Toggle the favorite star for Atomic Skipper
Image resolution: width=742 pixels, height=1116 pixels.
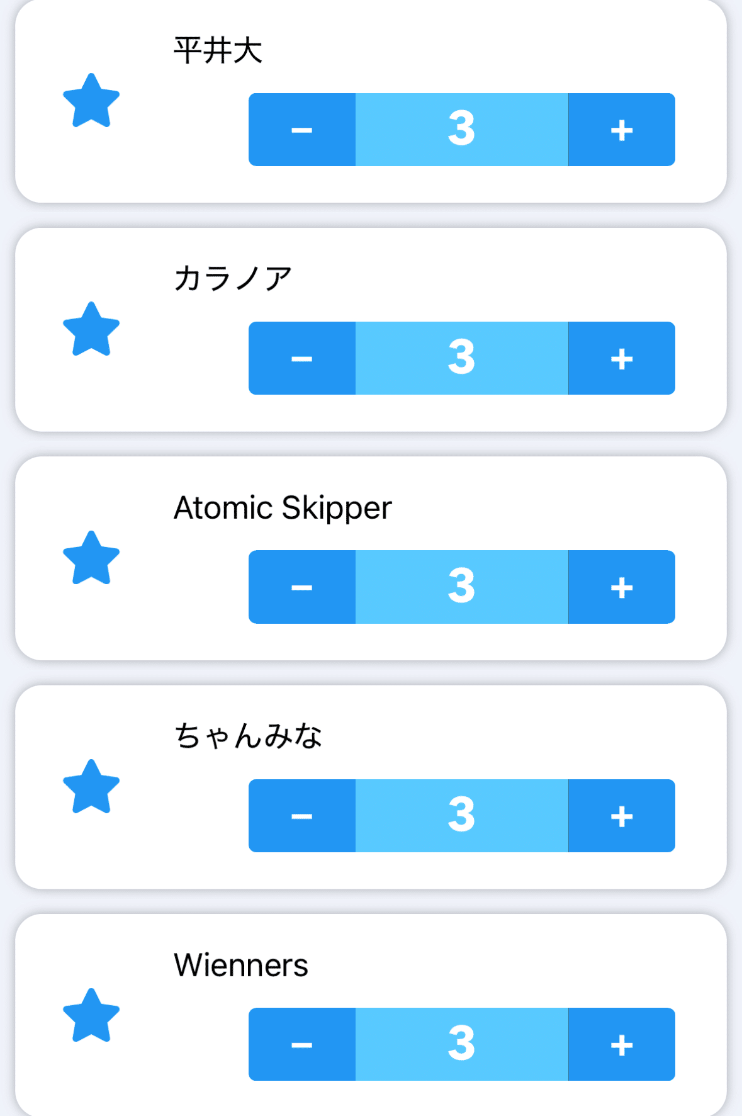tap(91, 559)
